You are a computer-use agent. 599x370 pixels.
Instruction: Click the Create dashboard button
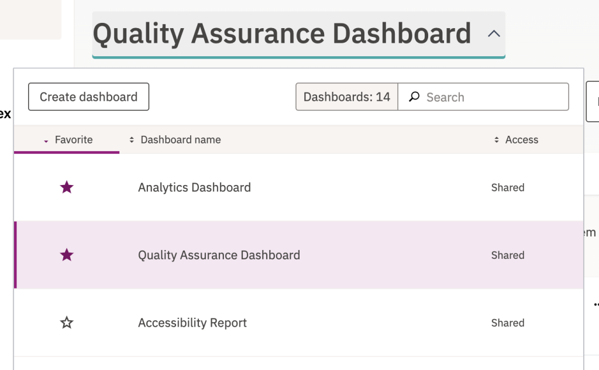point(88,97)
